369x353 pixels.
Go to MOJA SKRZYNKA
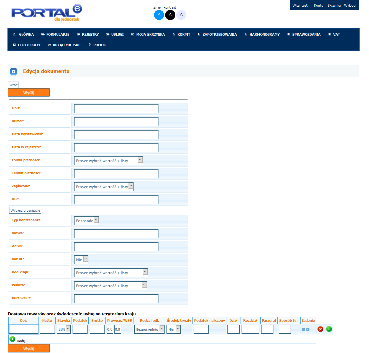pos(148,35)
